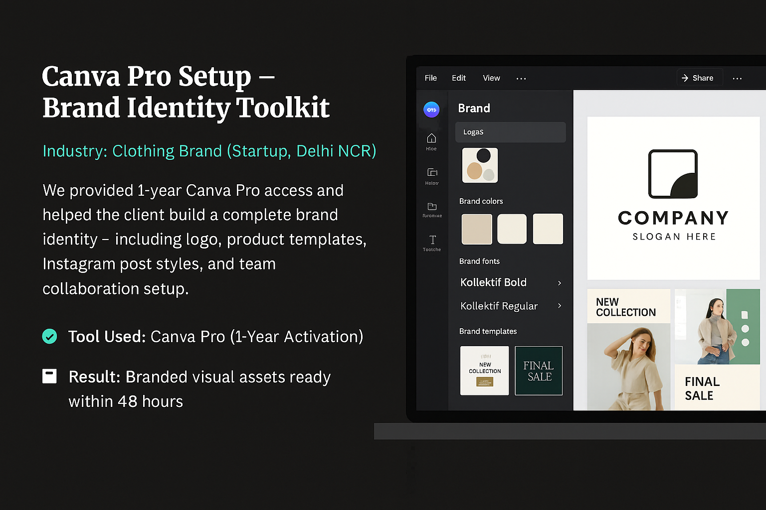This screenshot has height=510, width=766.
Task: Expand the Kollektif Bold font chevron
Action: tap(560, 283)
